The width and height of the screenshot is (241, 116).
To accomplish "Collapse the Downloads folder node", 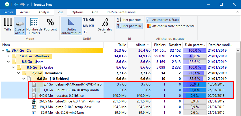I will point(19,73).
